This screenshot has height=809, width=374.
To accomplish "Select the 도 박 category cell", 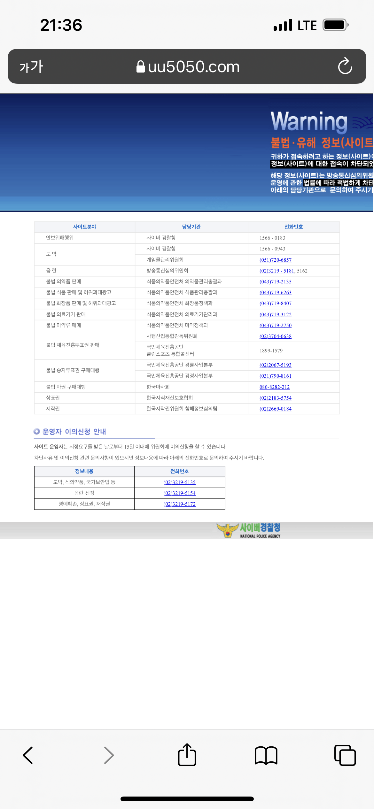I will (x=85, y=254).
